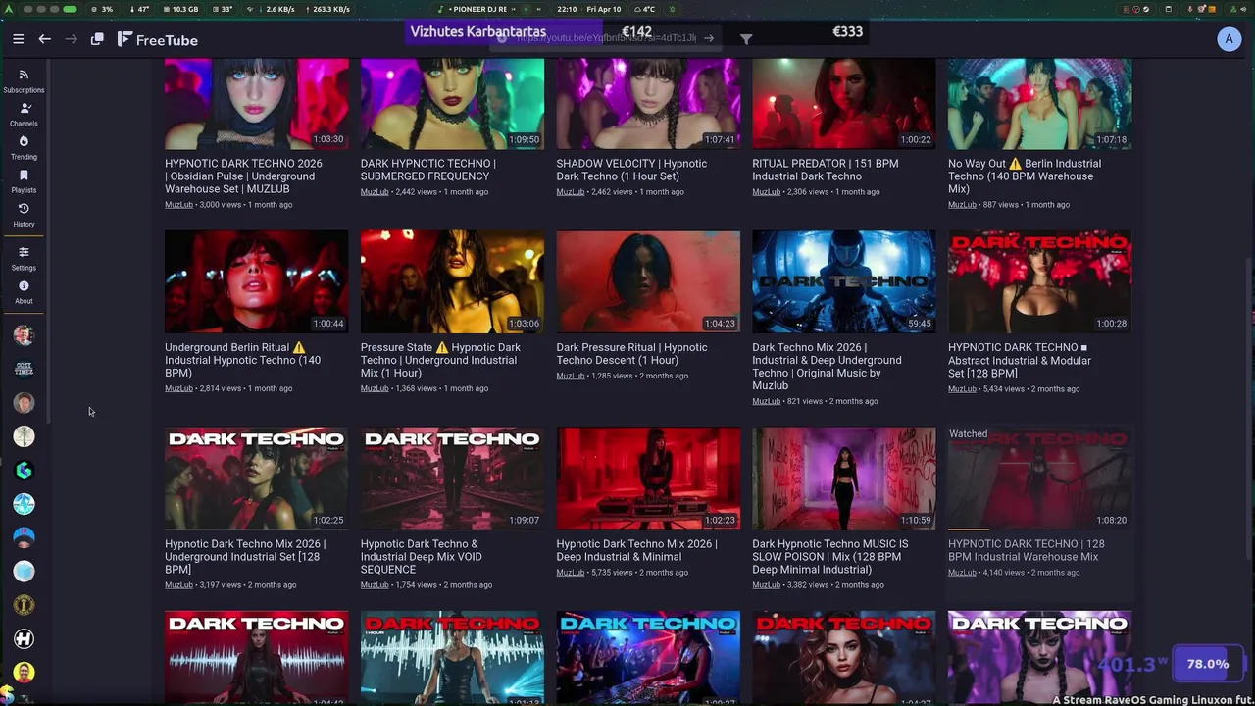Open Settings in the sidebar
Viewport: 1255px width, 706px height.
(24, 259)
